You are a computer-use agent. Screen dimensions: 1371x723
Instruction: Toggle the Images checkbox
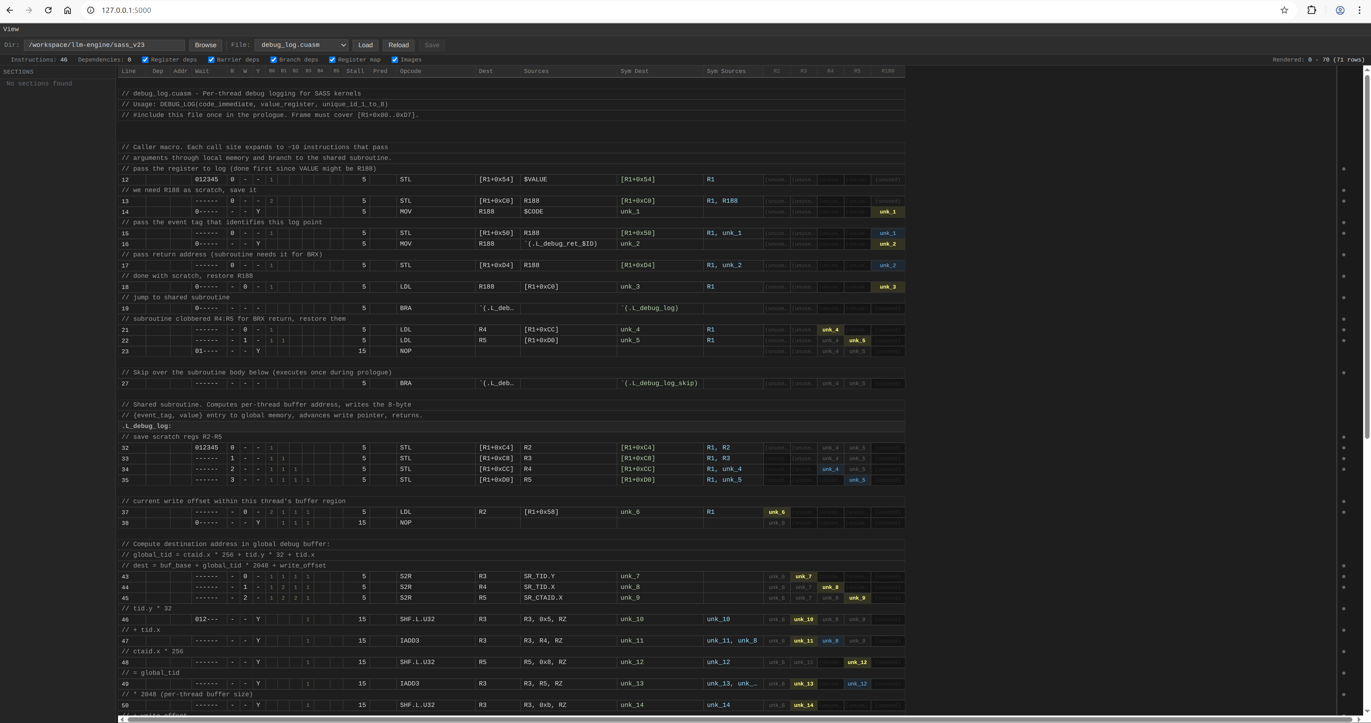[395, 60]
